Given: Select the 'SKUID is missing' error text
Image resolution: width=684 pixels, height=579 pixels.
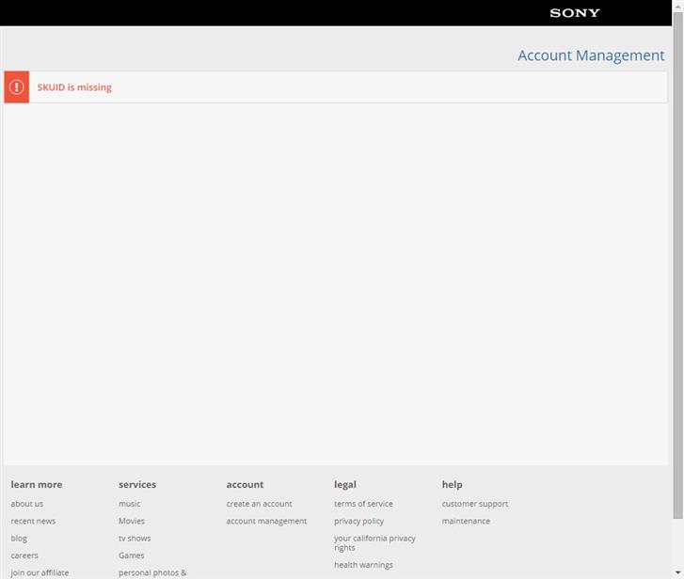Looking at the screenshot, I should pos(74,87).
